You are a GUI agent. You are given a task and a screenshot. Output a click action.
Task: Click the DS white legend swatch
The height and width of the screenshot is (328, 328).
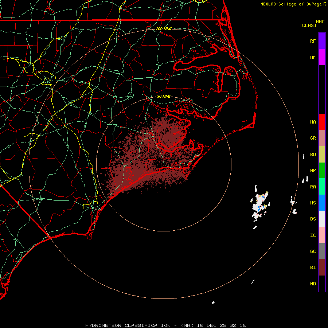click(322, 219)
